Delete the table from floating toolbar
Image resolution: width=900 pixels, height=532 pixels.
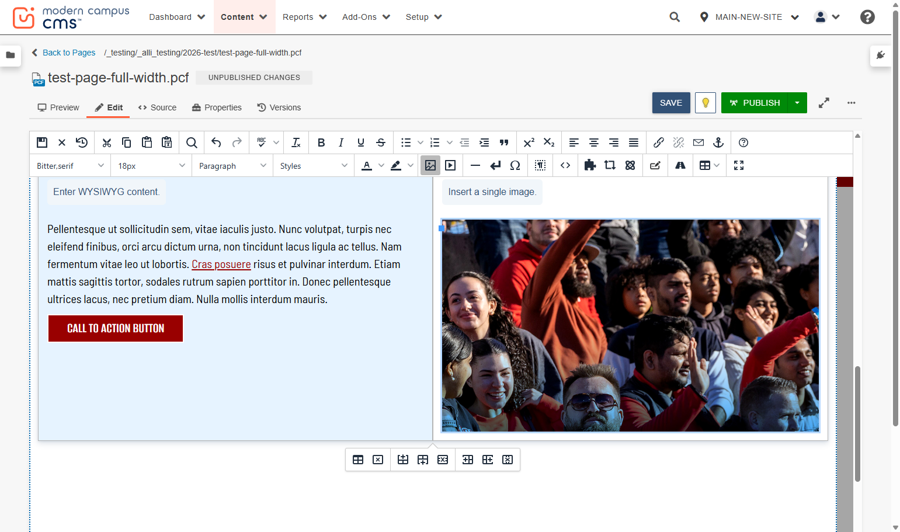click(x=378, y=460)
